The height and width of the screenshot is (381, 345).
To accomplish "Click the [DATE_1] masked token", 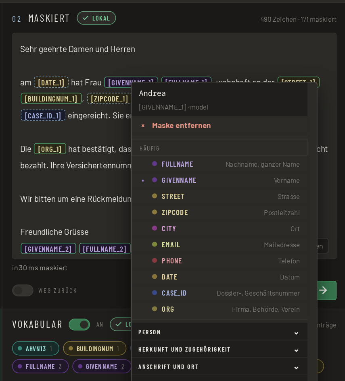I will coord(51,83).
